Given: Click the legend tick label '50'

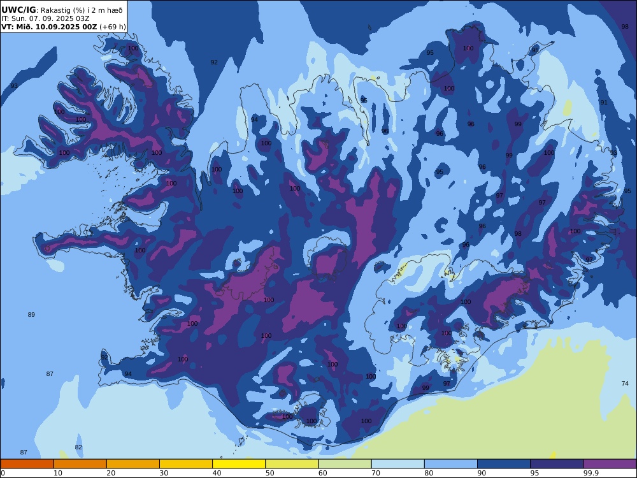Looking at the screenshot, I should [x=269, y=473].
